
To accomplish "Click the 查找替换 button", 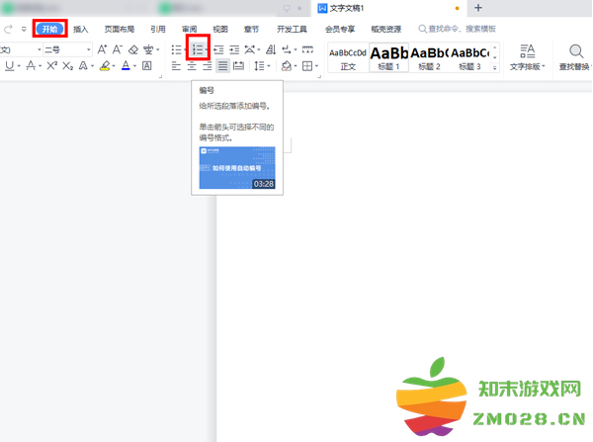I will [575, 57].
